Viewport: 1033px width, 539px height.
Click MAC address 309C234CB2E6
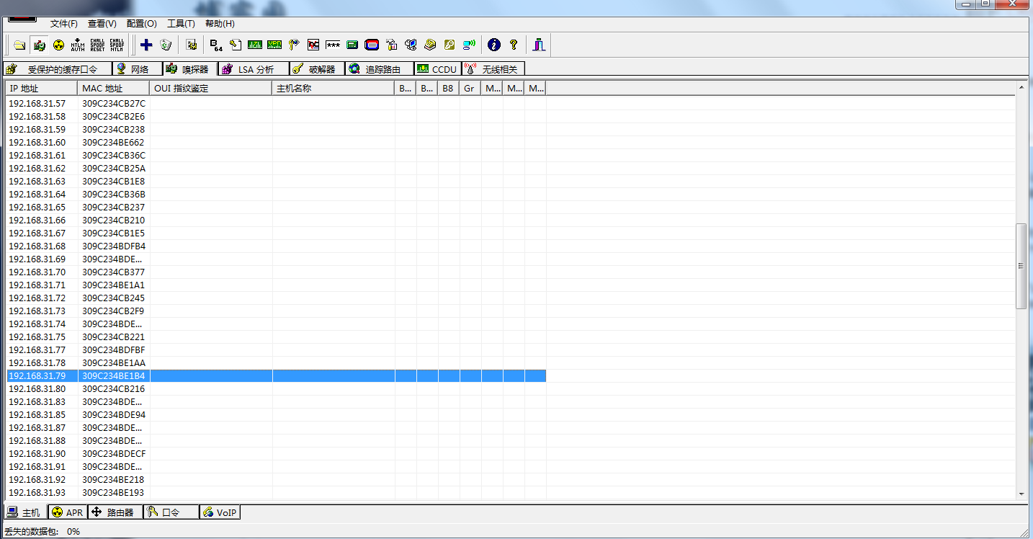tap(113, 117)
